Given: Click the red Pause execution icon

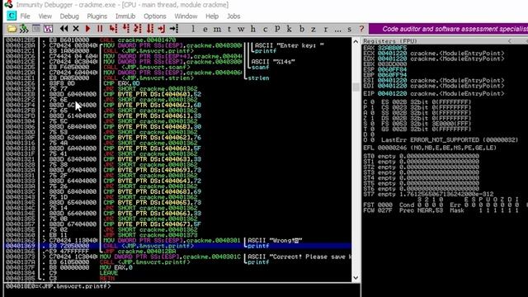Looking at the screenshot, I should tap(100, 29).
